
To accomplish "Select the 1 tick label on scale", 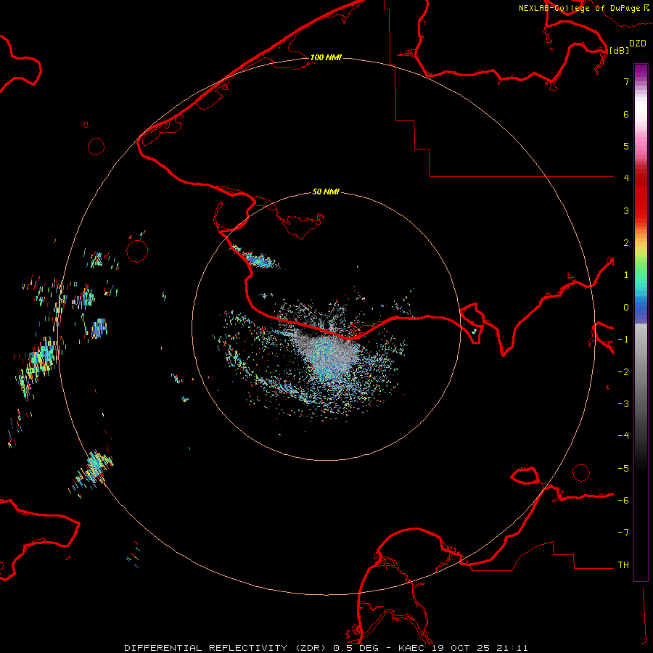I will [x=626, y=275].
